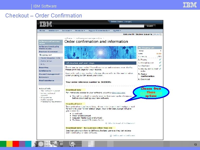Open Need assistance in the sidebar

click(x=51, y=81)
